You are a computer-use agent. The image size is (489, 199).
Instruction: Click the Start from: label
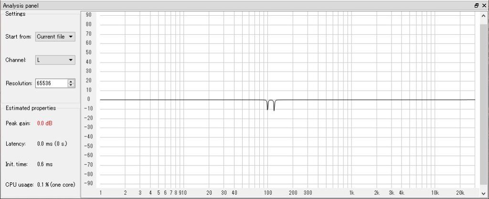point(19,37)
